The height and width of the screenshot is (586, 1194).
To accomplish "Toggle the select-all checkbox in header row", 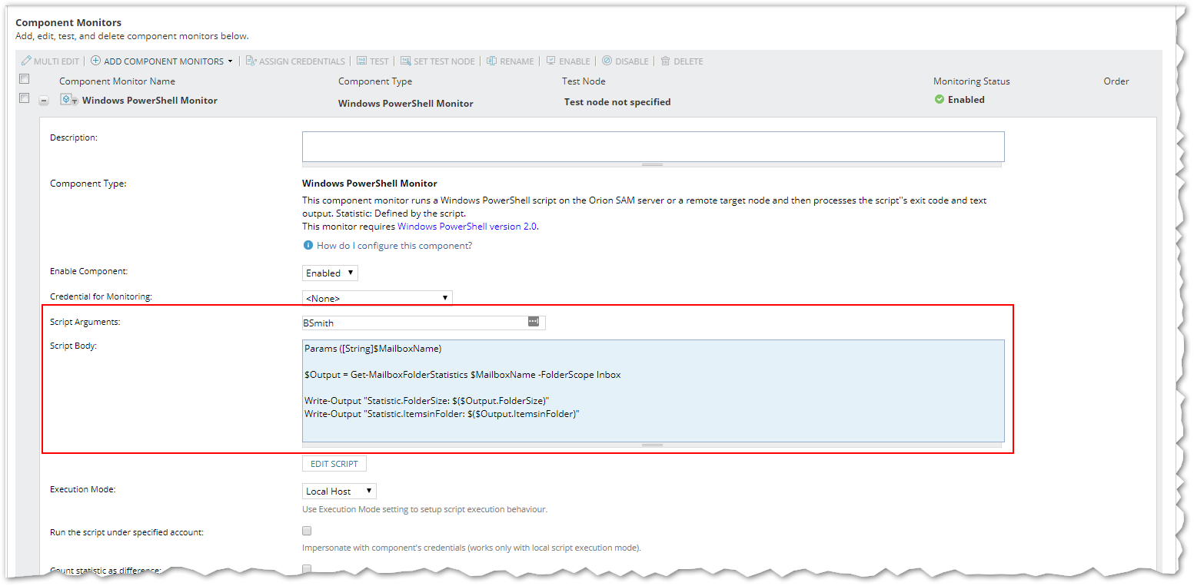I will pos(25,78).
